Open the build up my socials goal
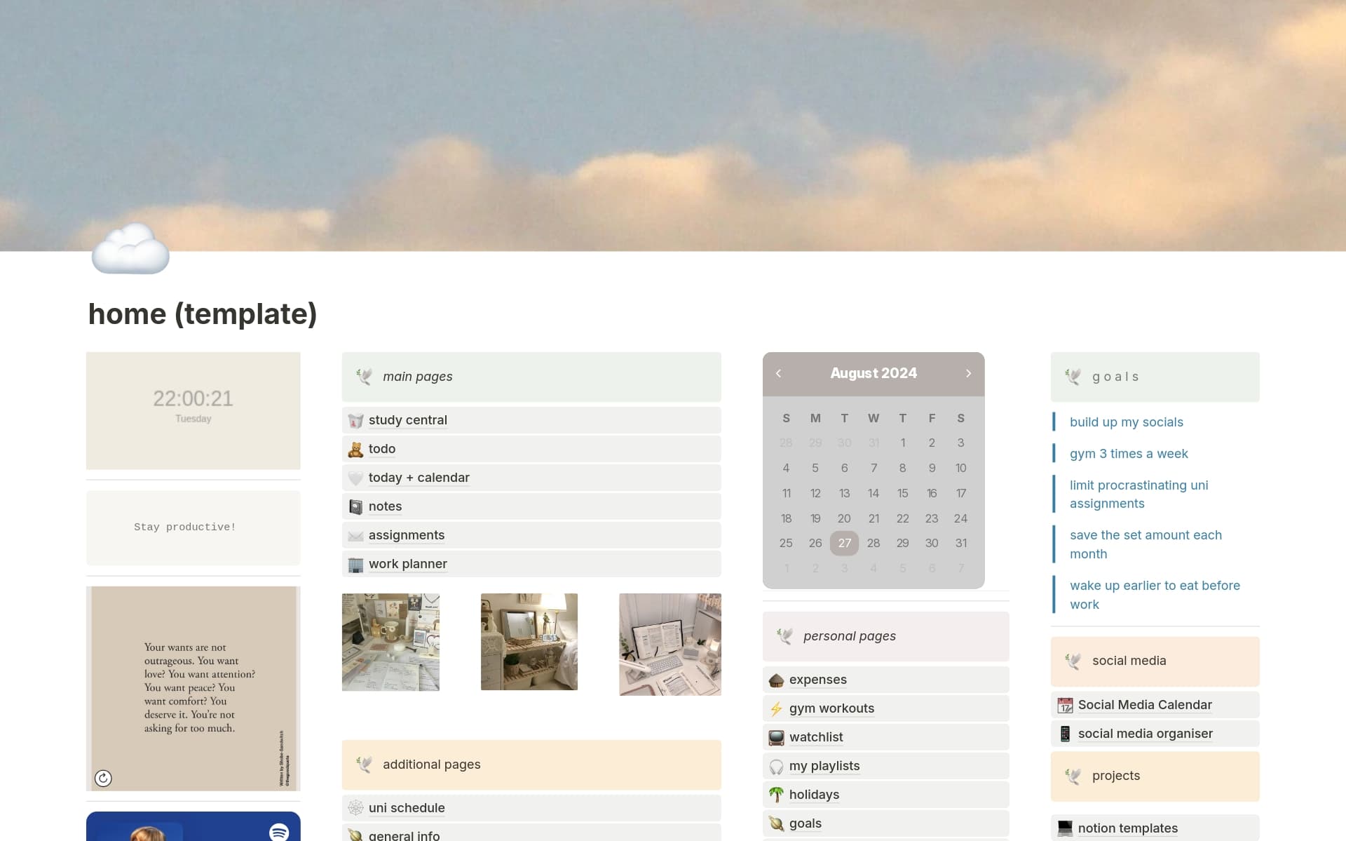 [x=1126, y=422]
